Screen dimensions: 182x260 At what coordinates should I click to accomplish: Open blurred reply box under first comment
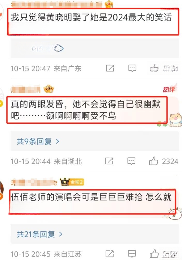coord(95,48)
